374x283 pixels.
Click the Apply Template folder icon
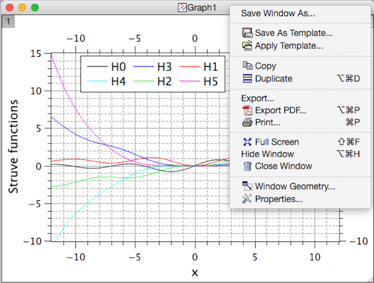(x=247, y=46)
